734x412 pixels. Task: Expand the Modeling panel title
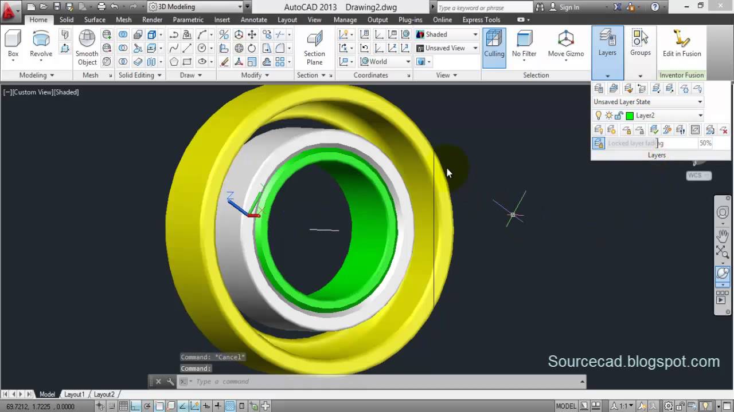(x=37, y=75)
